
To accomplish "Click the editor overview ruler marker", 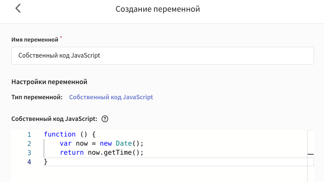I will coord(311,154).
